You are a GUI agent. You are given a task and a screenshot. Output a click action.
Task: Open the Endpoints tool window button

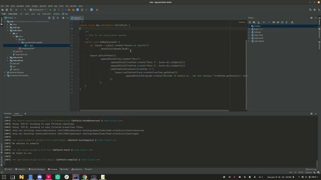click(x=77, y=169)
